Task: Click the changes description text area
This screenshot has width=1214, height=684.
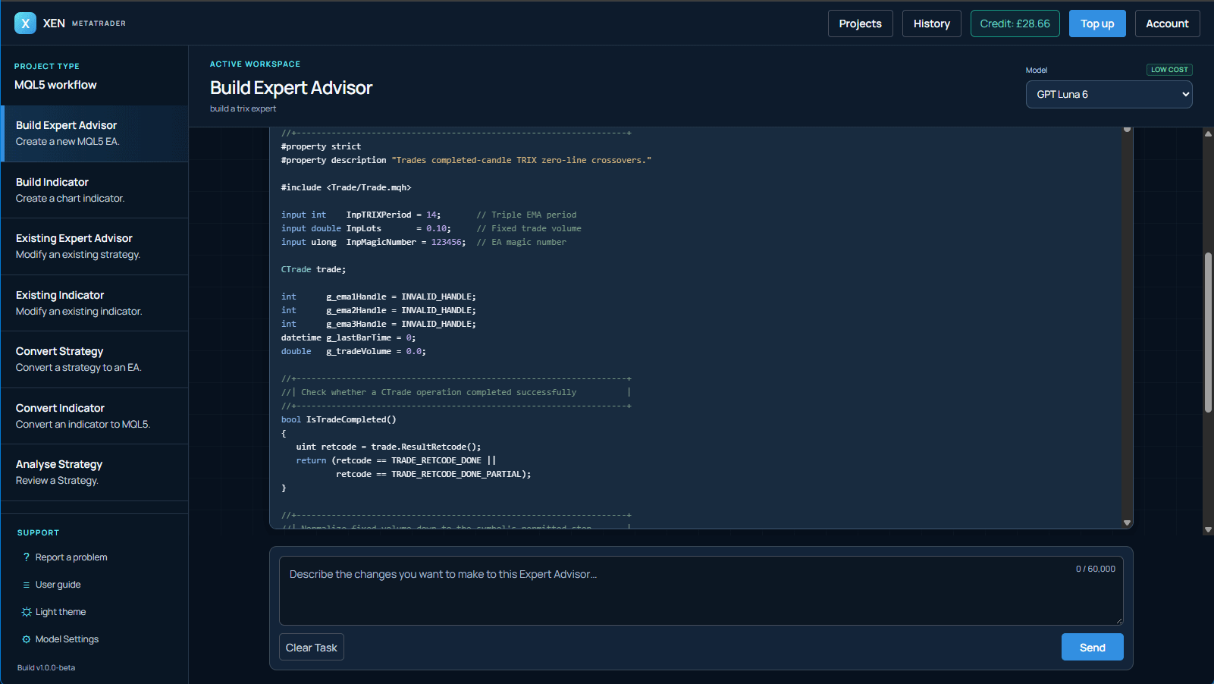Action: (701, 591)
